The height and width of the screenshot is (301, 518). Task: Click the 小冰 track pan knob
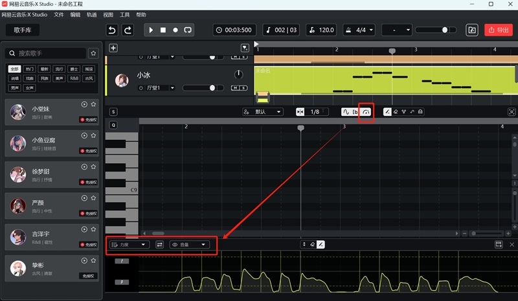pos(238,74)
